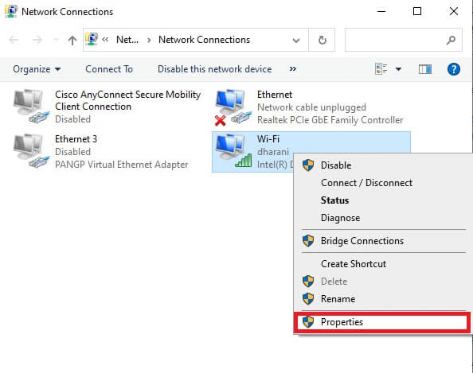This screenshot has height=373, width=473.
Task: Click inside the search box
Action: (x=403, y=40)
